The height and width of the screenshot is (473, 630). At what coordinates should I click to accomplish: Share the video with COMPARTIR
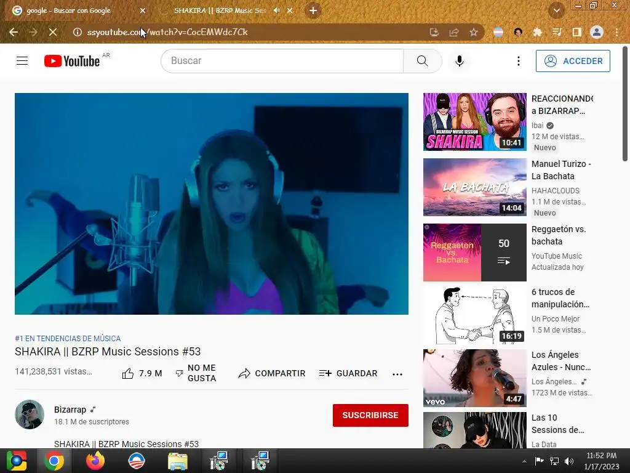[x=271, y=374]
